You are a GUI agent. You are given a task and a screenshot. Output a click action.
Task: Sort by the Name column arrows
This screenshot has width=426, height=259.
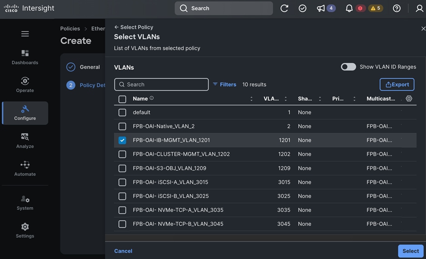click(x=251, y=99)
